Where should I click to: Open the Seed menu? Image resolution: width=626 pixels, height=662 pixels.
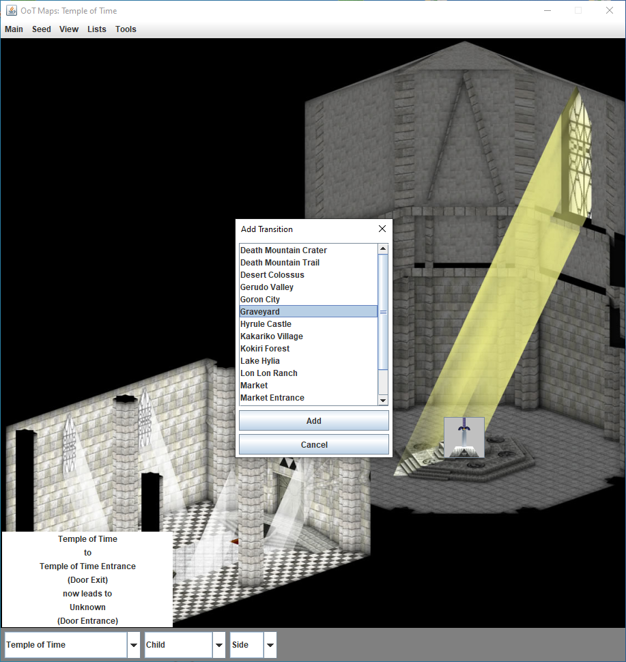point(42,29)
